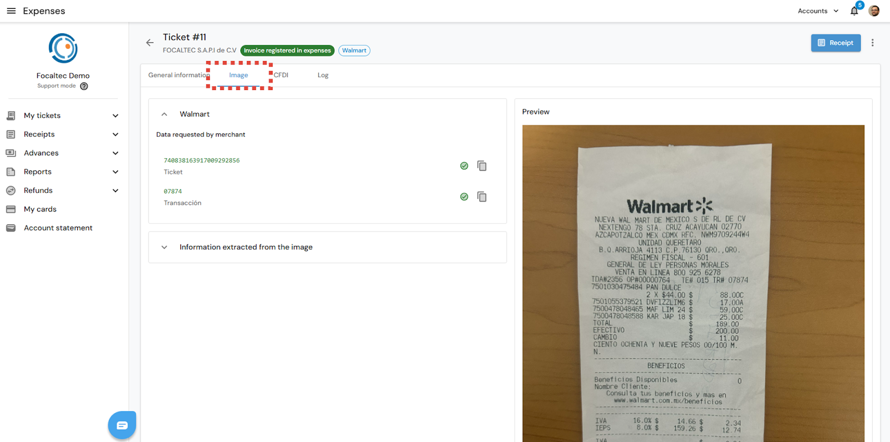Click the transaction value 07874
This screenshot has width=890, height=442.
(x=172, y=192)
